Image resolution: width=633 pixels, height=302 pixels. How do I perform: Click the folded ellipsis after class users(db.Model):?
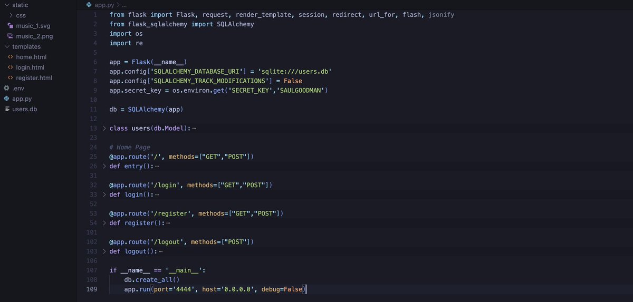194,129
